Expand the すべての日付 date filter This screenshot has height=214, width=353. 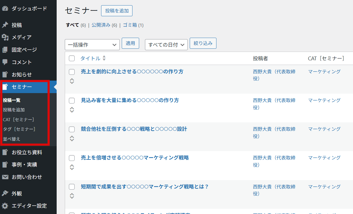(x=166, y=45)
